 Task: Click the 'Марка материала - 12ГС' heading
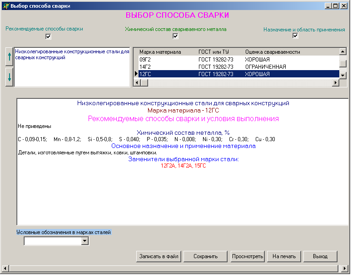pos(183,111)
